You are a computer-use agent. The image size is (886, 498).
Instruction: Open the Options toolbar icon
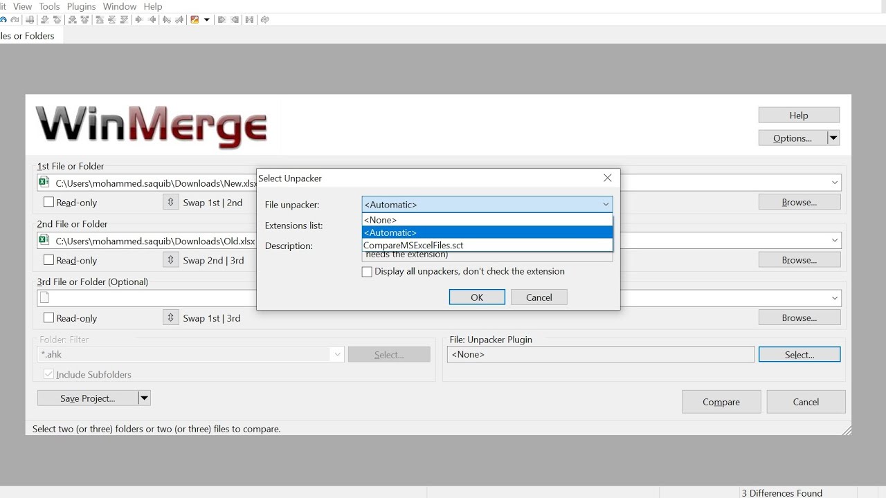(x=195, y=19)
